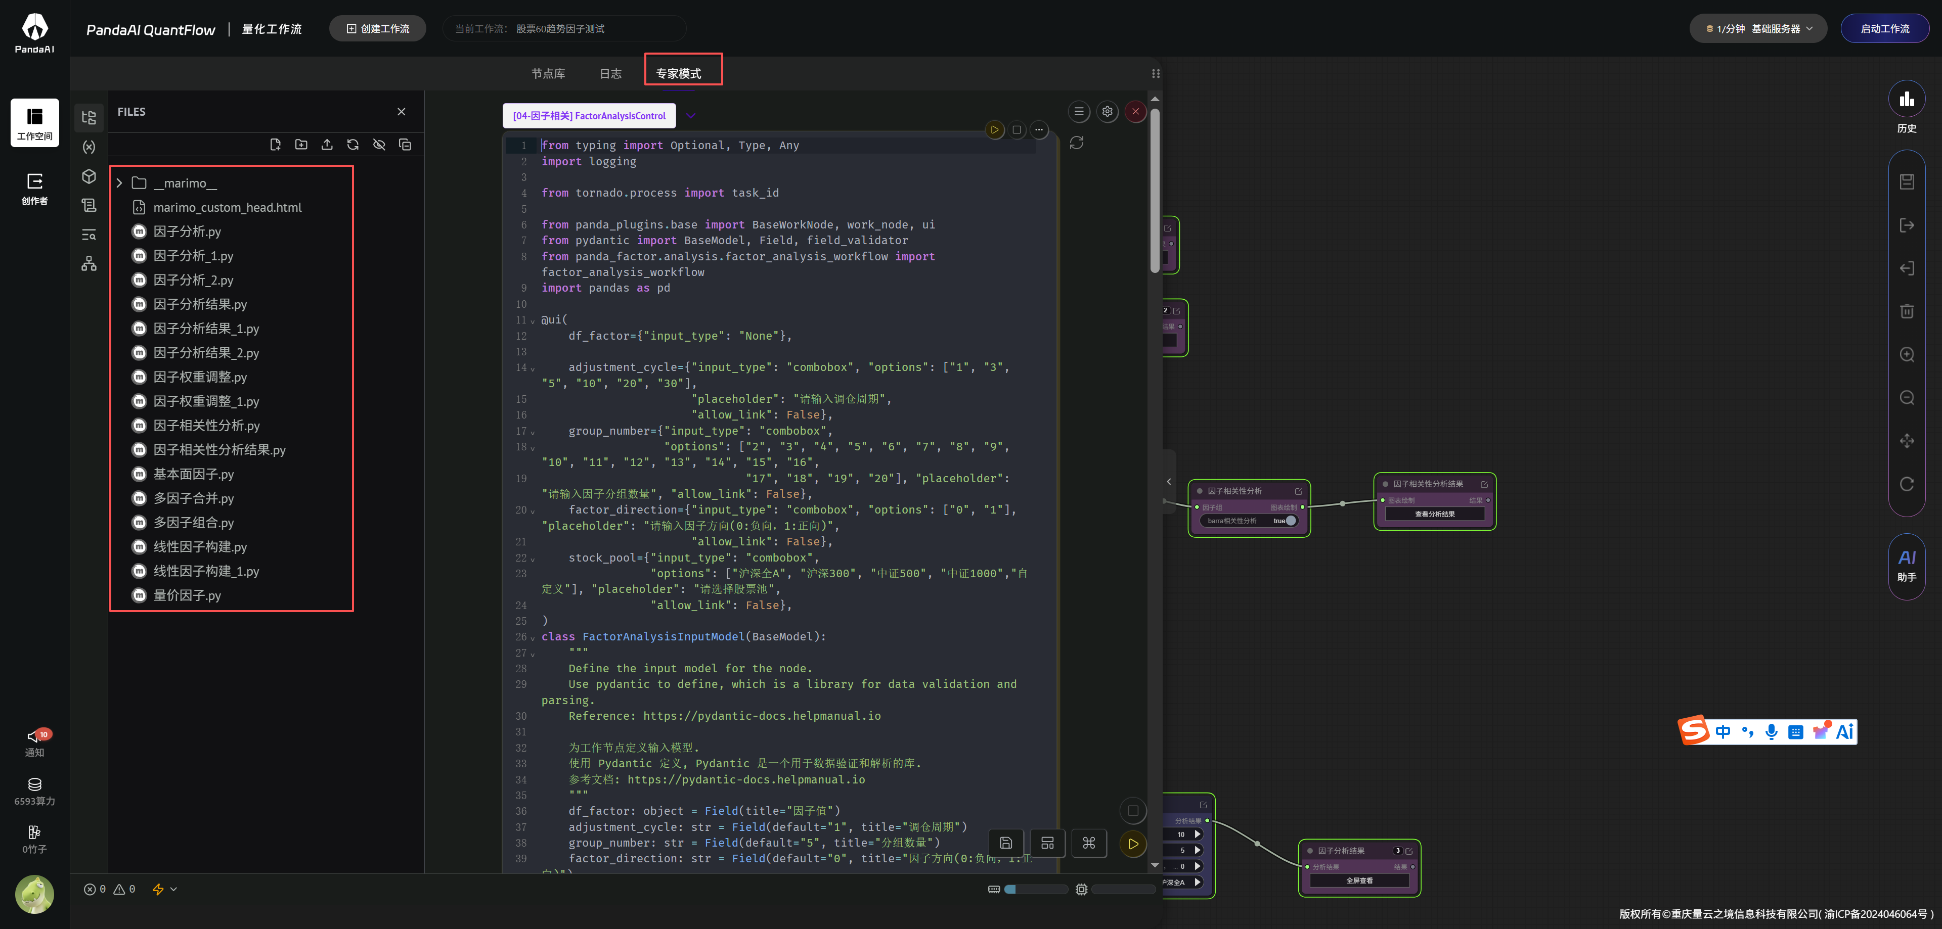Click the editor refresh arrows icon

[1077, 143]
